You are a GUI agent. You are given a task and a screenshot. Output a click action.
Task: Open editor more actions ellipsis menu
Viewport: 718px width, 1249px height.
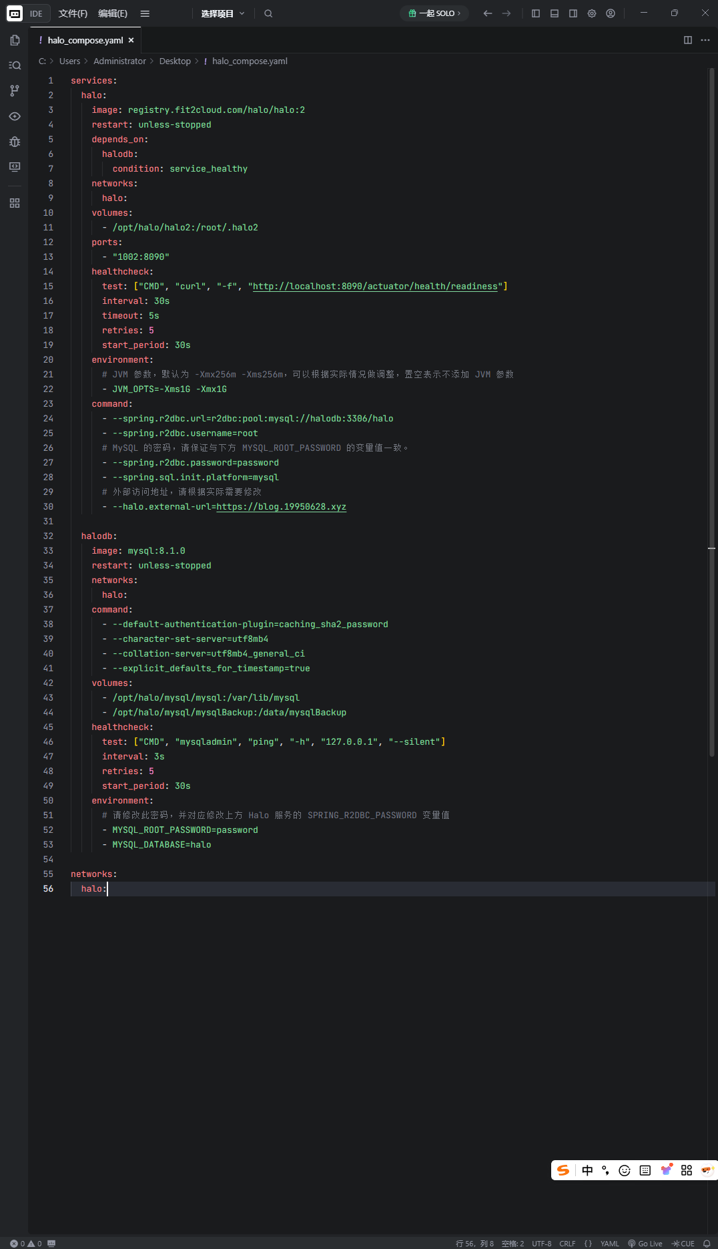(x=705, y=40)
